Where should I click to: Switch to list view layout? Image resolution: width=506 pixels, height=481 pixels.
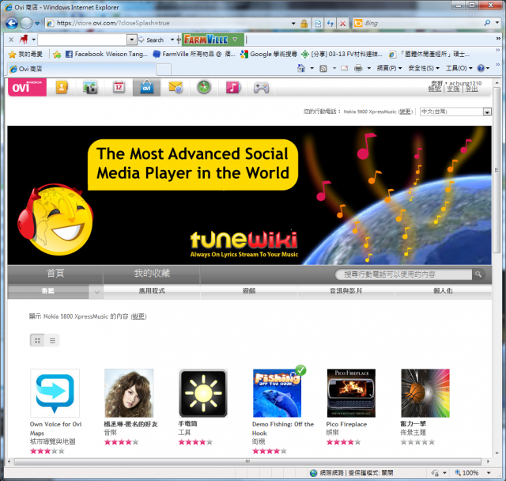52,340
